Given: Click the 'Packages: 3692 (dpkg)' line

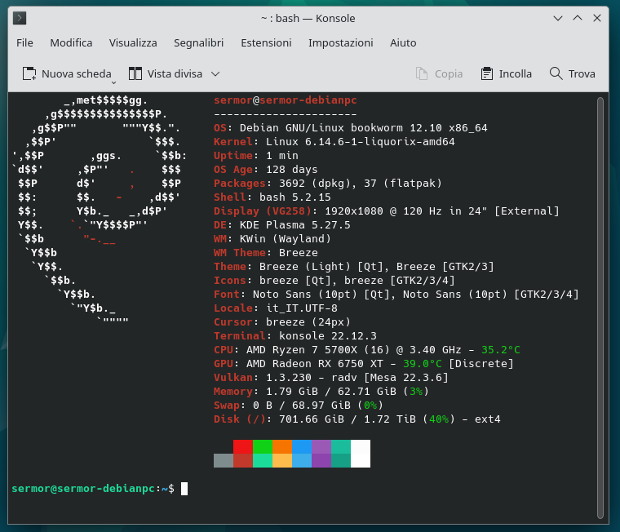Looking at the screenshot, I should click(x=327, y=183).
